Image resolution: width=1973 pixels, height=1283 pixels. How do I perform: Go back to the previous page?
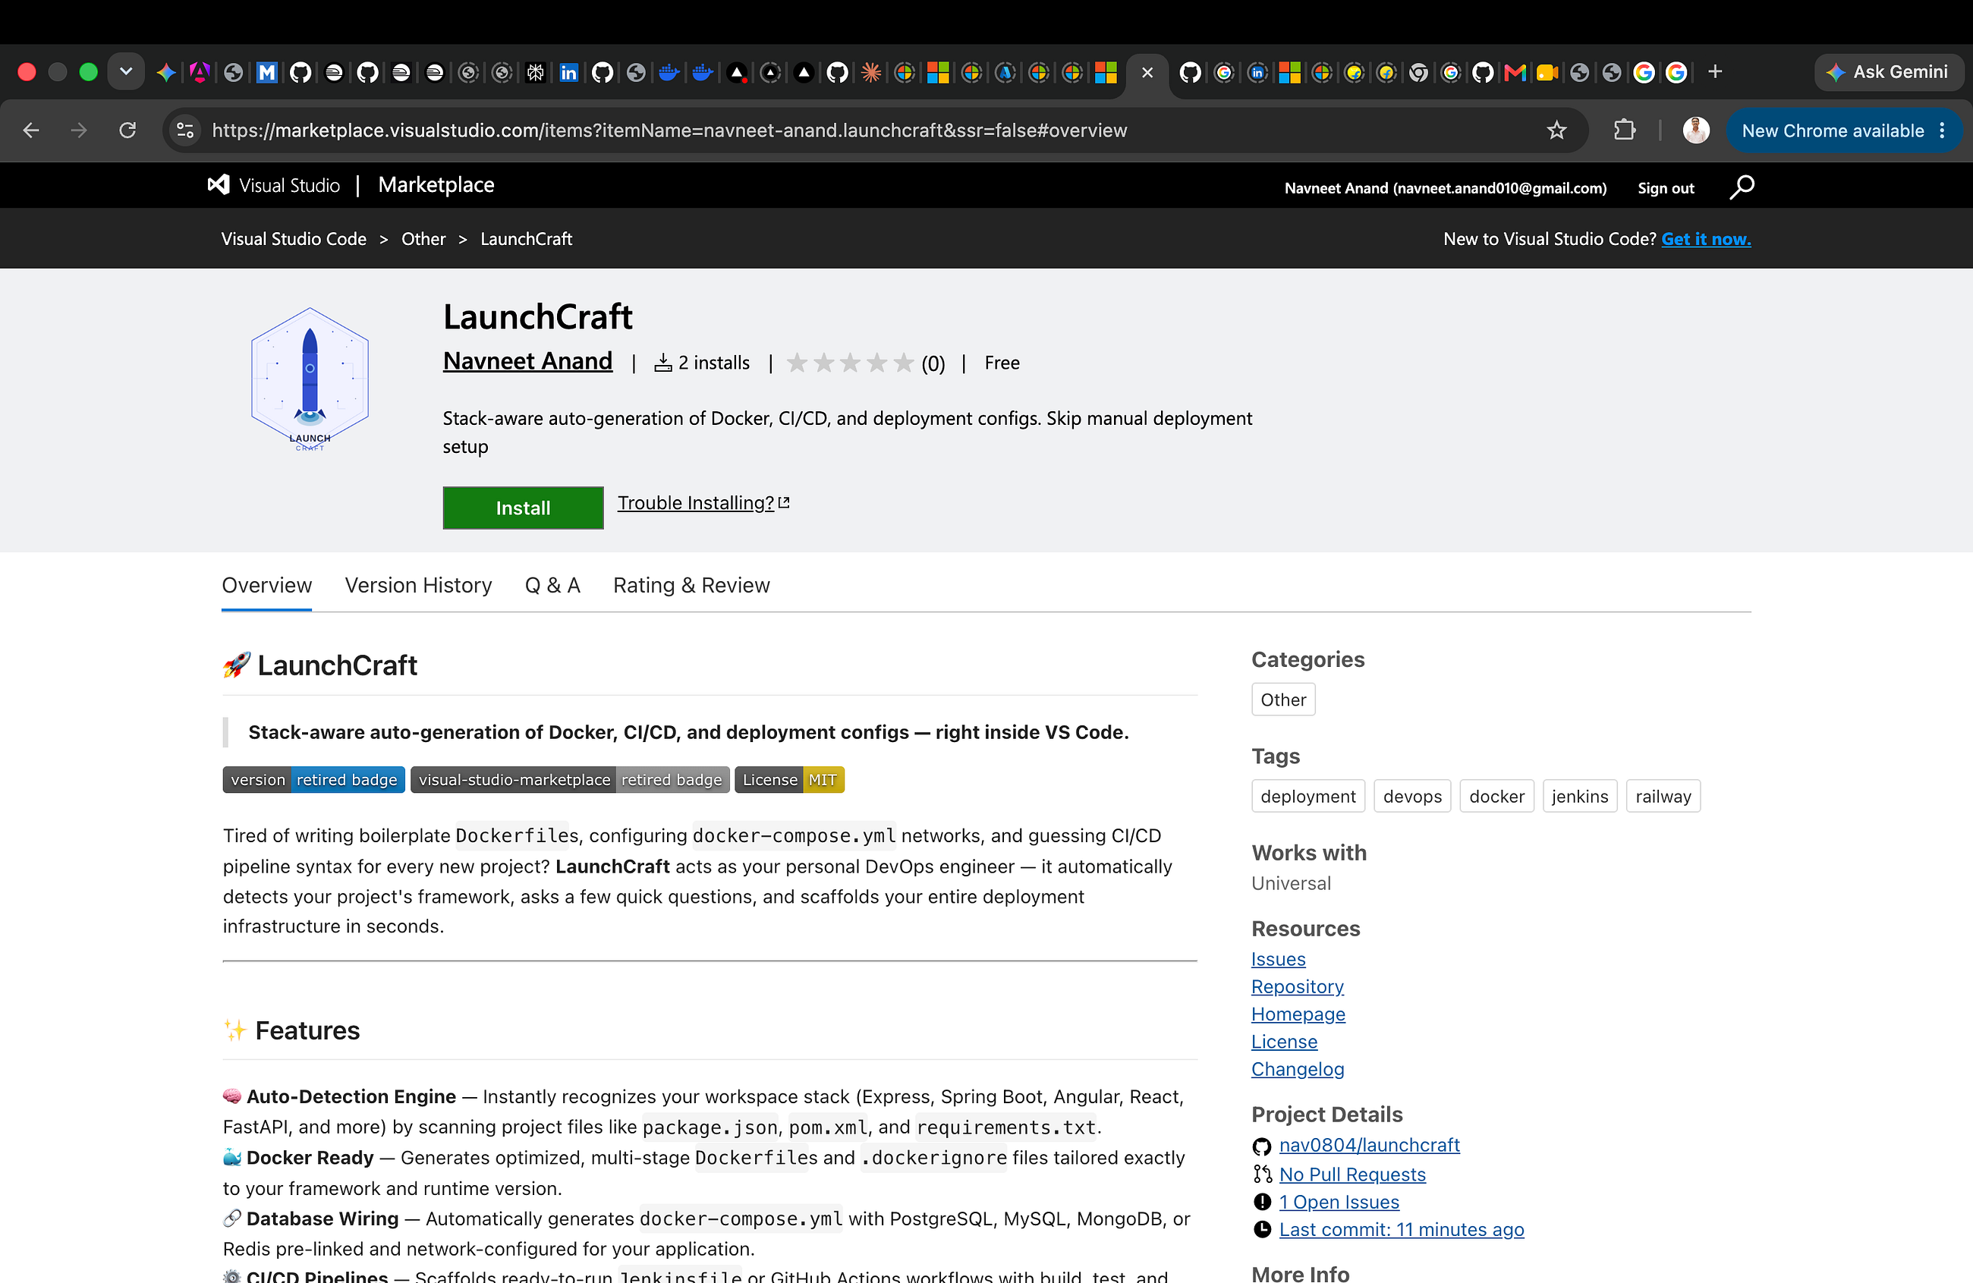coord(30,131)
